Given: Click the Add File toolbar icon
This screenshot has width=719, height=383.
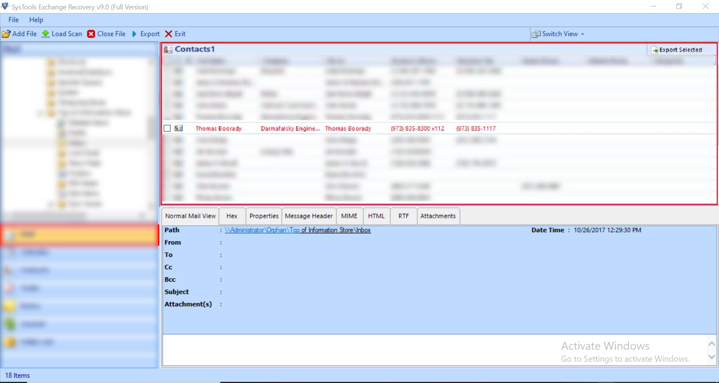Looking at the screenshot, I should coord(6,34).
